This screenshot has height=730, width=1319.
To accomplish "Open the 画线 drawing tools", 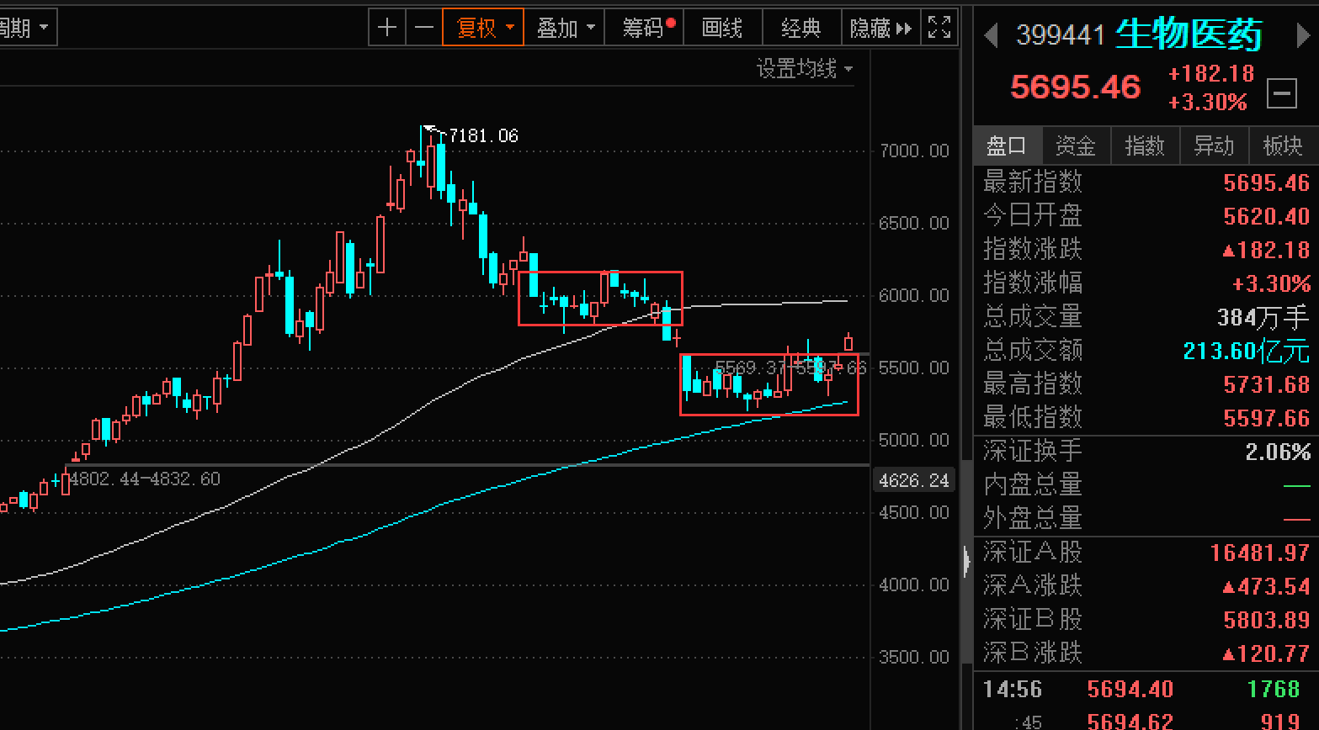I will pyautogui.click(x=722, y=28).
